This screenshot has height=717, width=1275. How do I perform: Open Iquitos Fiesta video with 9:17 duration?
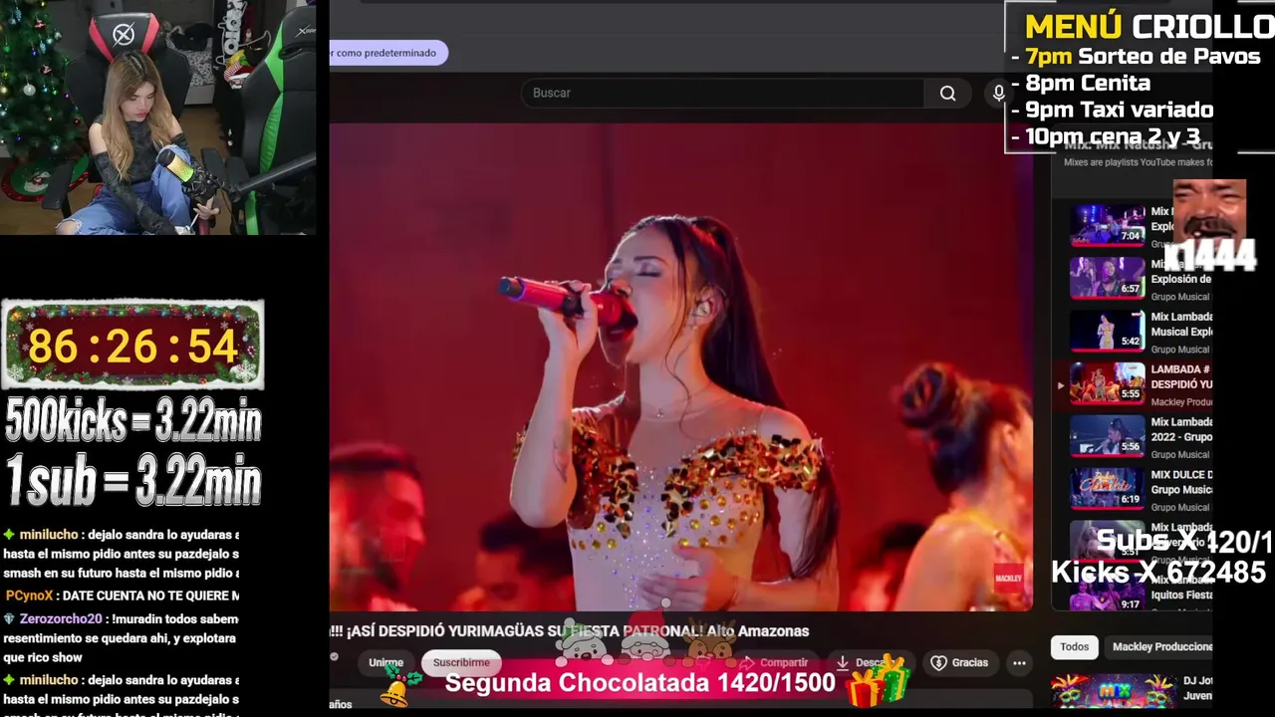pyautogui.click(x=1108, y=593)
